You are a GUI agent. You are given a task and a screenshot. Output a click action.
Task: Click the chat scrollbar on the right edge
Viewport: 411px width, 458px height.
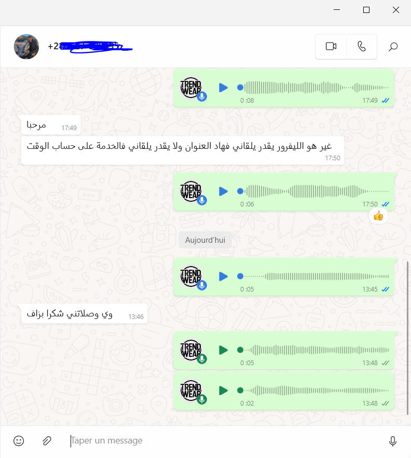(407, 338)
